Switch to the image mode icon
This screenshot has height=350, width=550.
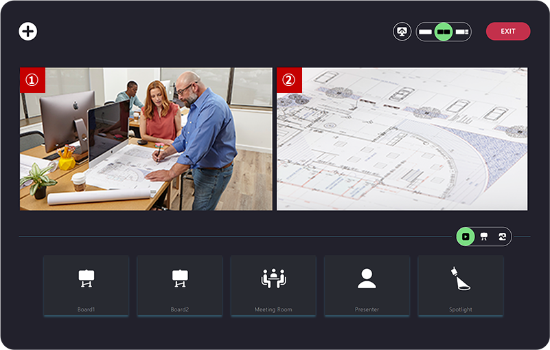pyautogui.click(x=503, y=237)
